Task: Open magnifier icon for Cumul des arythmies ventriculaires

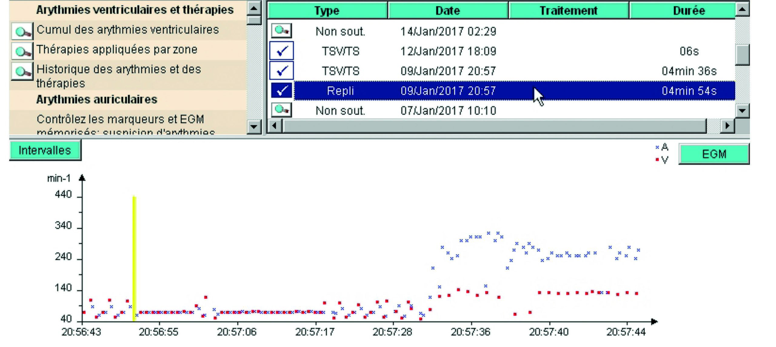Action: click(22, 31)
